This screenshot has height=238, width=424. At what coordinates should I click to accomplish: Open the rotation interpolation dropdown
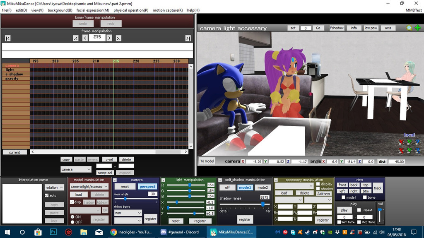click(x=54, y=187)
